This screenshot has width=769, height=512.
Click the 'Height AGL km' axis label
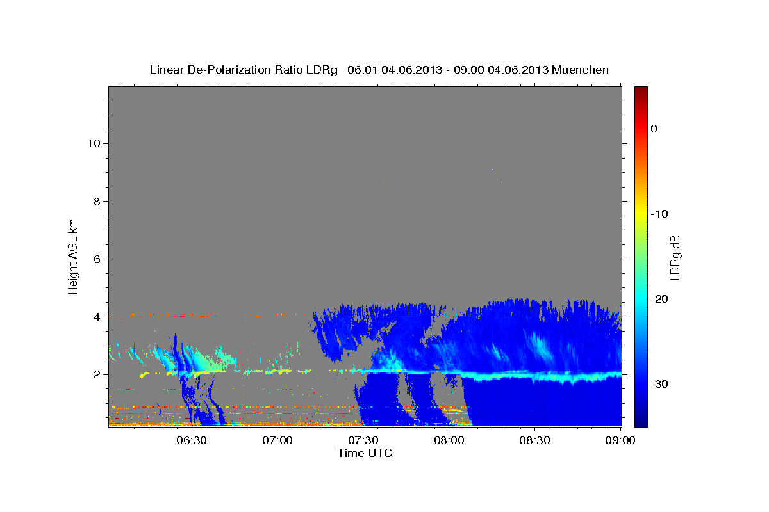point(74,256)
